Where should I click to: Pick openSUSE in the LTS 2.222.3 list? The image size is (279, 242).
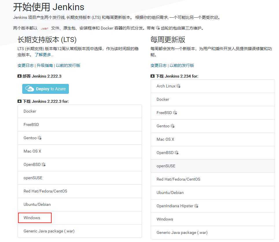[80, 178]
